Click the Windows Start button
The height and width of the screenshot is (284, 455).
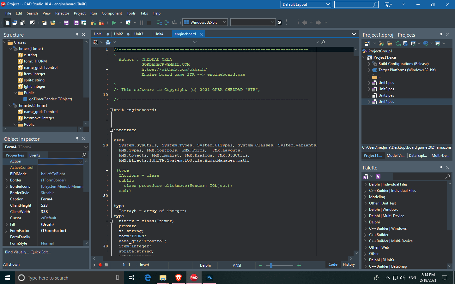pyautogui.click(x=8, y=278)
